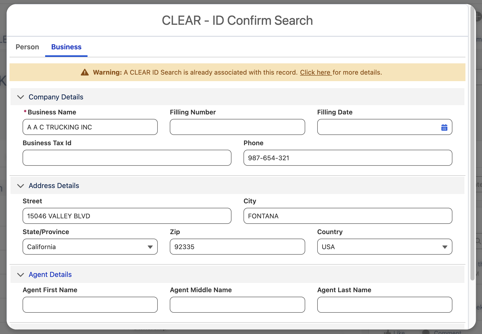Screen dimensions: 482x334
Task: Click the warning triangle icon
Action: tap(85, 72)
